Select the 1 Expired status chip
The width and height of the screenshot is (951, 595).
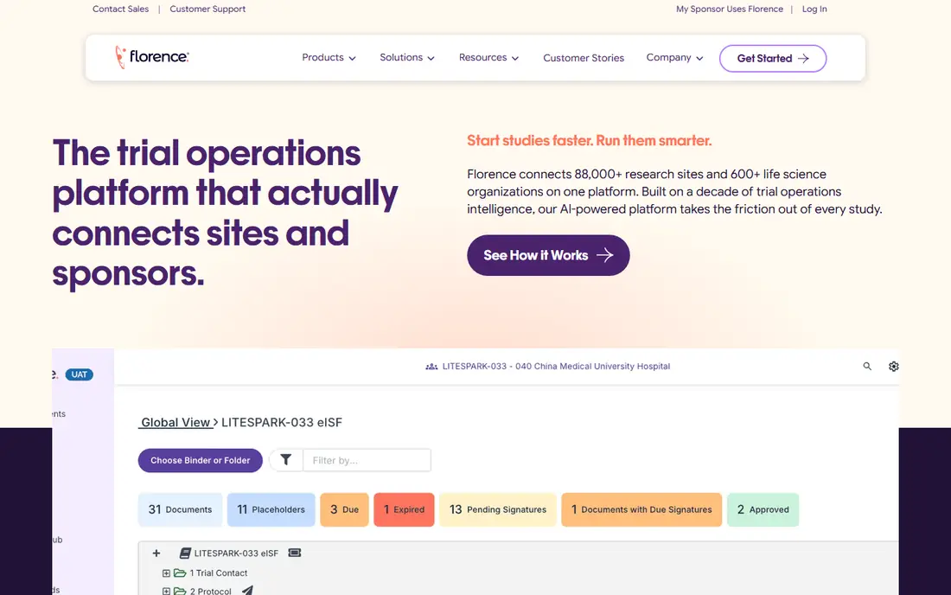point(404,509)
